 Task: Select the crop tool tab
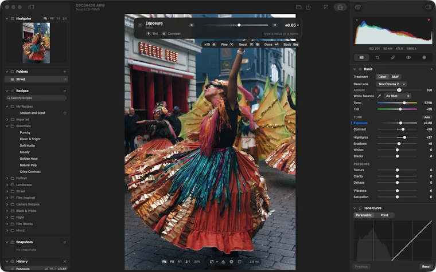pos(377,57)
